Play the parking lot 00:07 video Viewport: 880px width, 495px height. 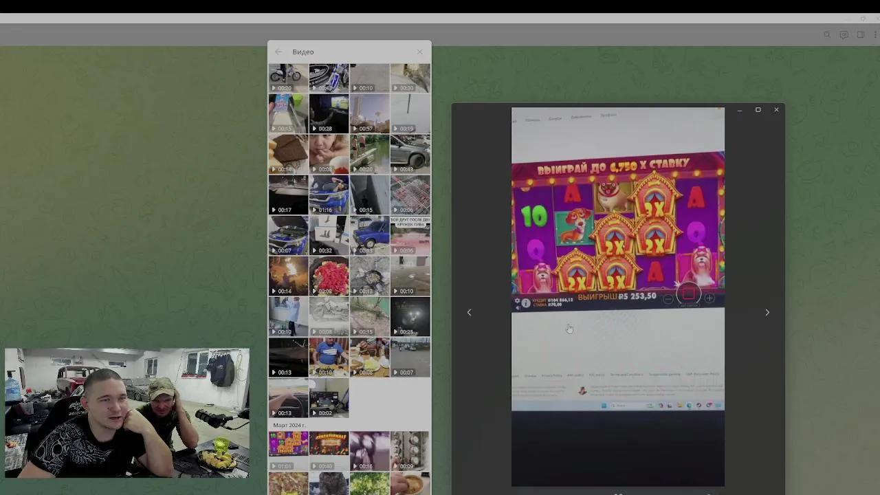(410, 357)
